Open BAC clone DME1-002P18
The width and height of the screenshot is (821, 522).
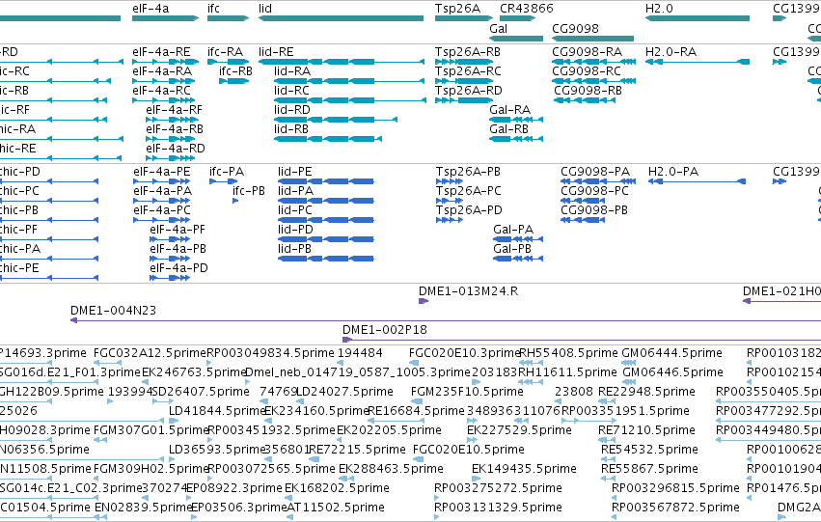582,340
